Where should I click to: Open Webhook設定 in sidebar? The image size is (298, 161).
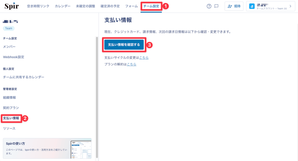pos(13,57)
